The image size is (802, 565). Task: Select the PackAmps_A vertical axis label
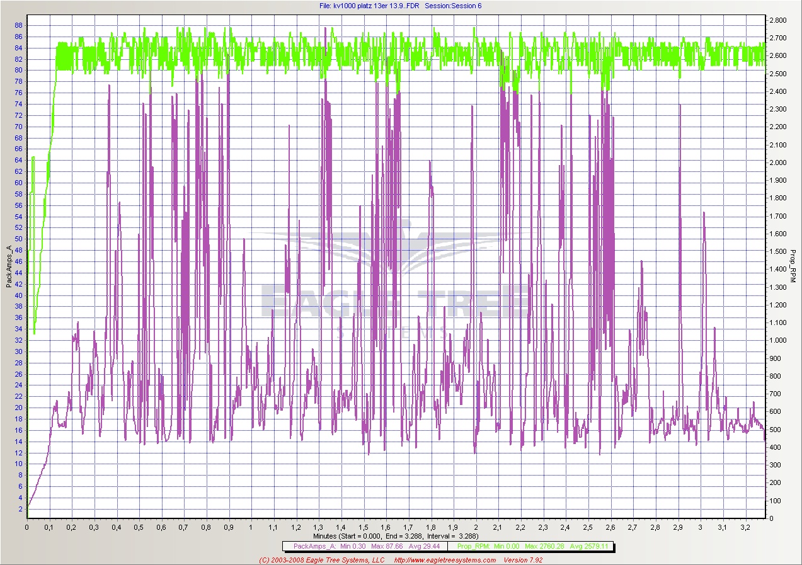tap(9, 266)
